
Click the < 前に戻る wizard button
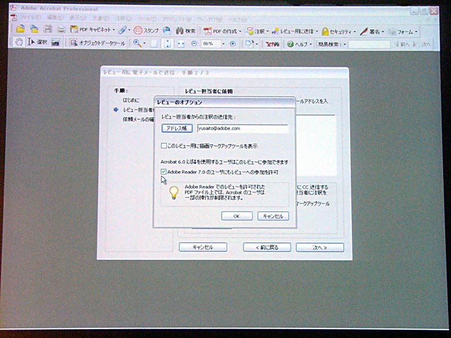[267, 247]
